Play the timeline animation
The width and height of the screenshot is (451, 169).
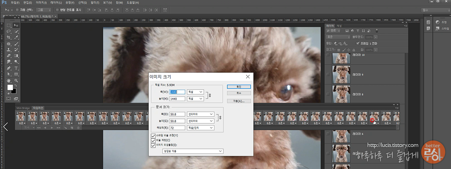[x=52, y=128]
